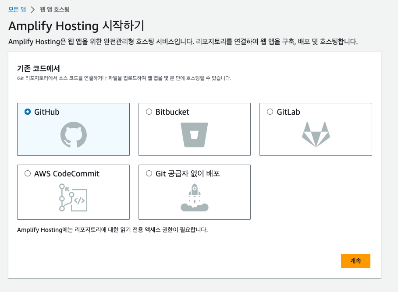The image size is (398, 292).
Task: Select the Bitbucket radio button
Action: [x=149, y=112]
